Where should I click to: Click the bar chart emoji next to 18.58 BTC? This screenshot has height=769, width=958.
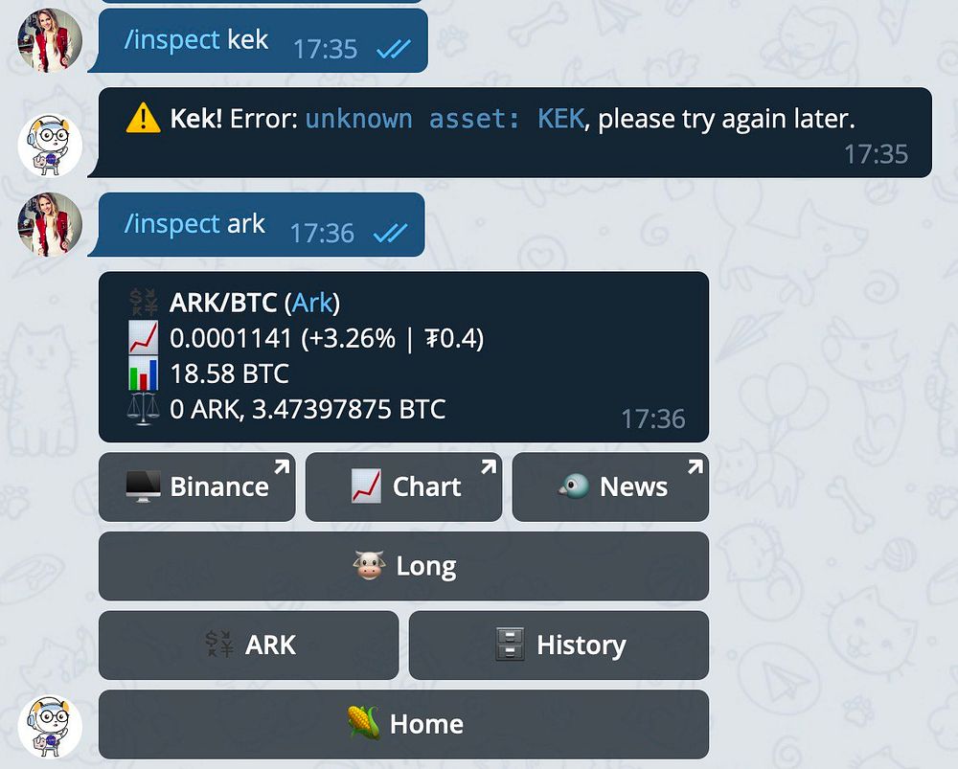[x=143, y=373]
